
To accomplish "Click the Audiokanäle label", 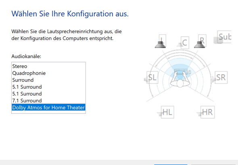I will (26, 56).
